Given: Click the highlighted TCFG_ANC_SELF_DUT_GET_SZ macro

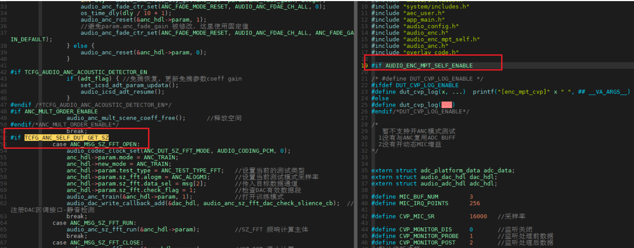Looking at the screenshot, I should [66, 138].
